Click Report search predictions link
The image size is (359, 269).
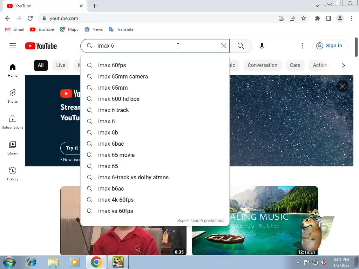coord(201,221)
